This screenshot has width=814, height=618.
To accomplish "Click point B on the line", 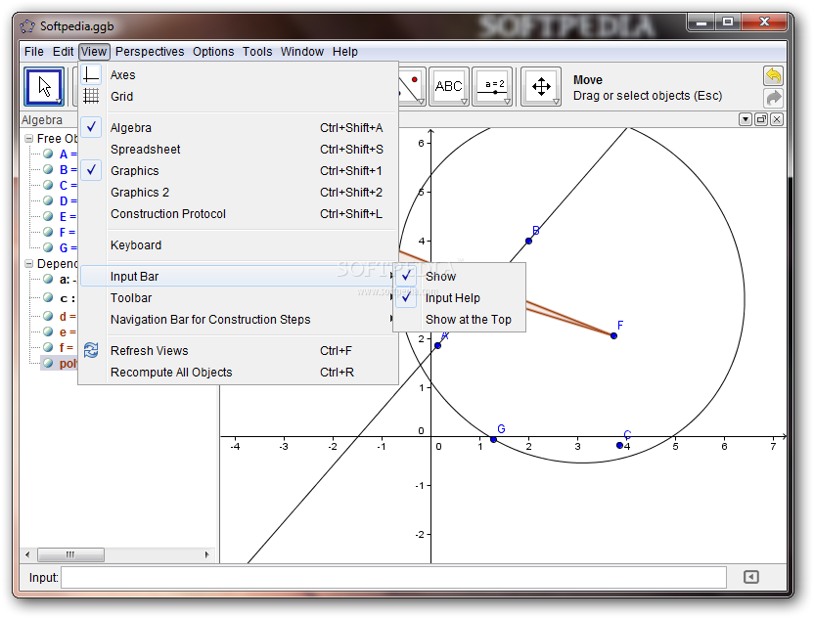I will point(528,241).
